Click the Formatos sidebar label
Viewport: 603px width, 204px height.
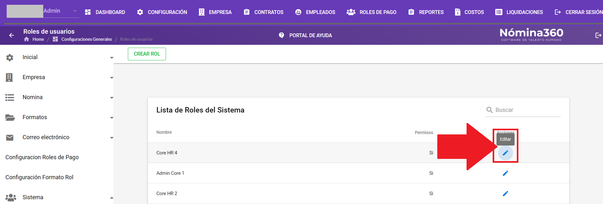[x=35, y=117]
